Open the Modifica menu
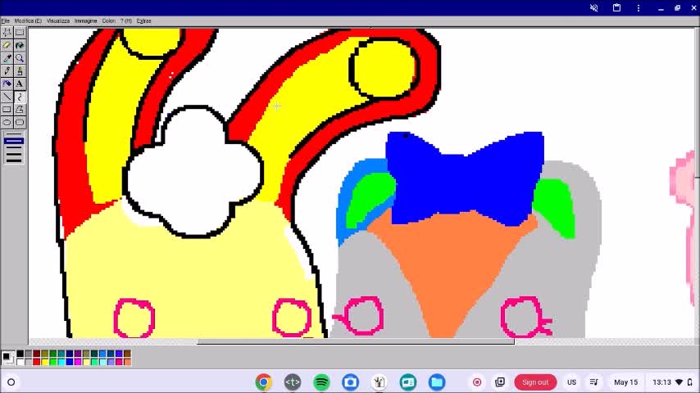Image resolution: width=700 pixels, height=393 pixels. 28,20
